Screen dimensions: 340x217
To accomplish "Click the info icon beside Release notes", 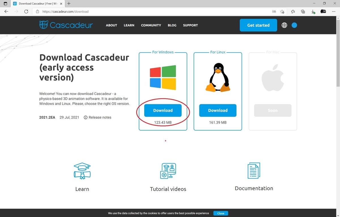I will tap(86, 117).
